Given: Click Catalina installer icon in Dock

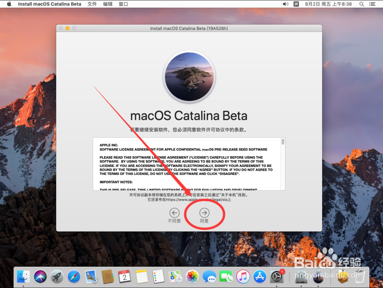Looking at the screenshot, I should click(318, 277).
